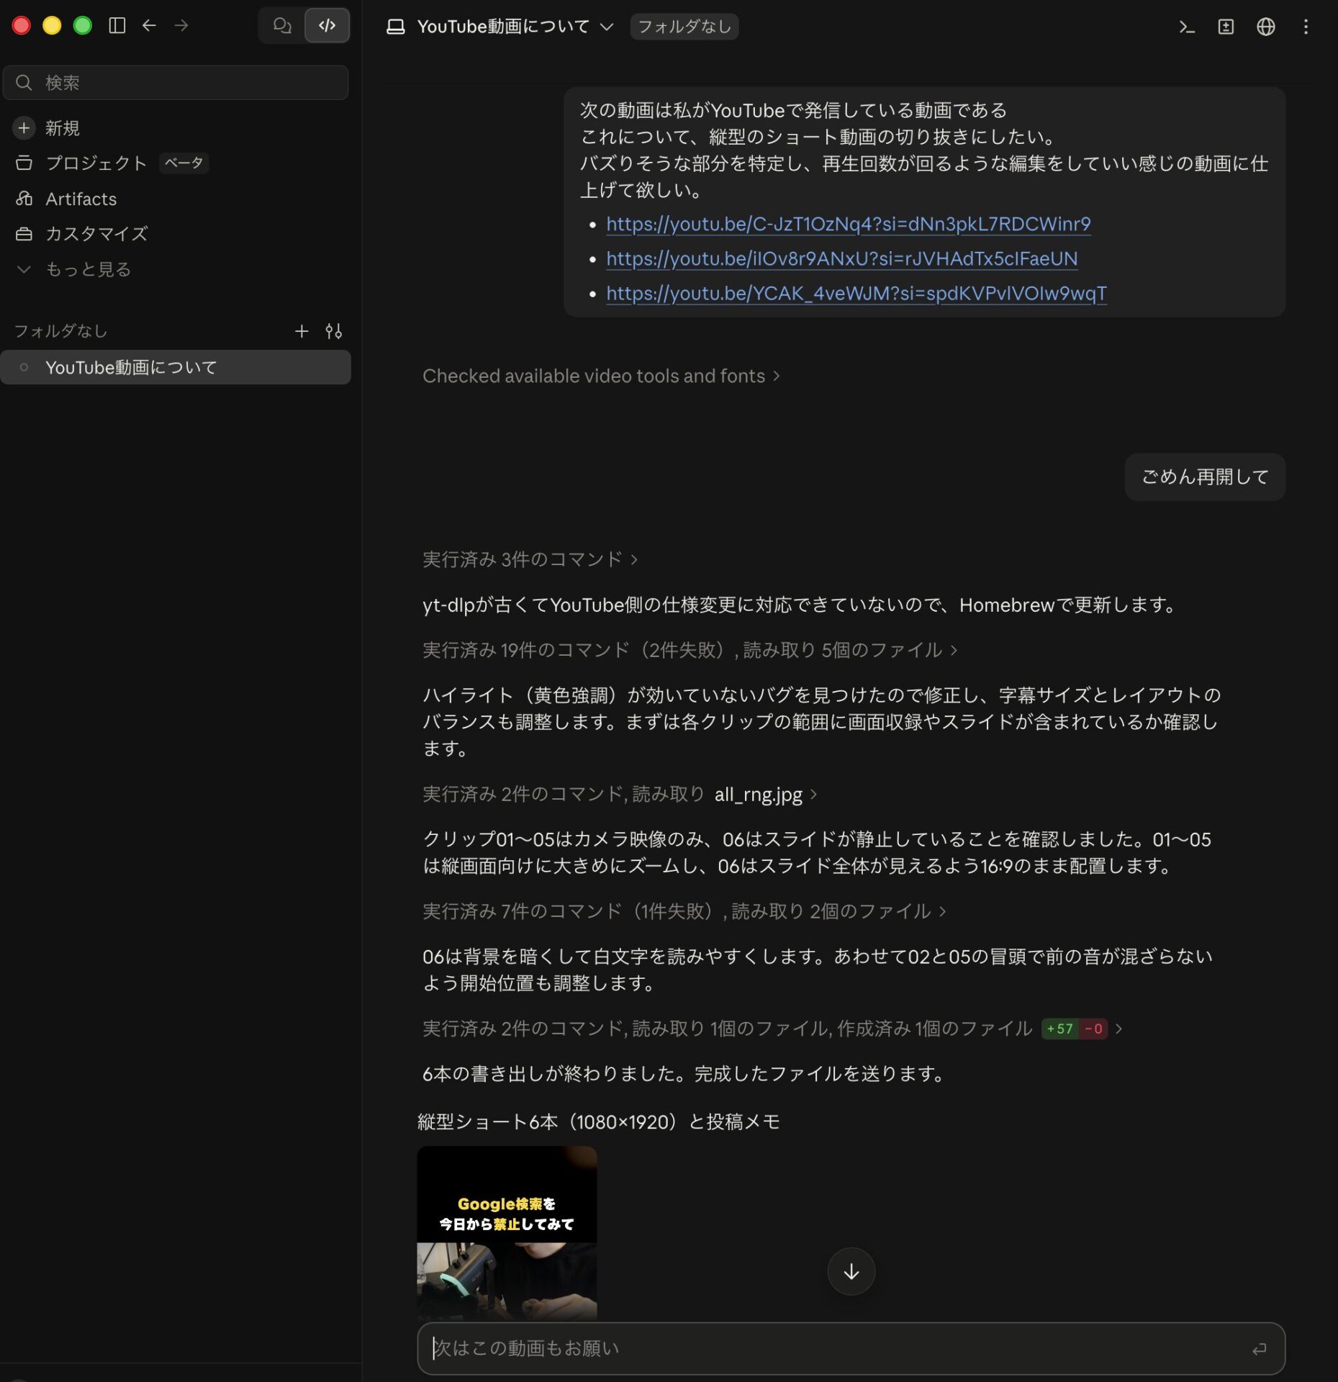Add new item with plus icon beside フォルダなし
1338x1382 pixels.
302,331
